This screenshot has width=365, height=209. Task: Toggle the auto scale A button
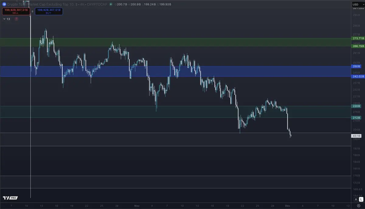[x=356, y=199]
